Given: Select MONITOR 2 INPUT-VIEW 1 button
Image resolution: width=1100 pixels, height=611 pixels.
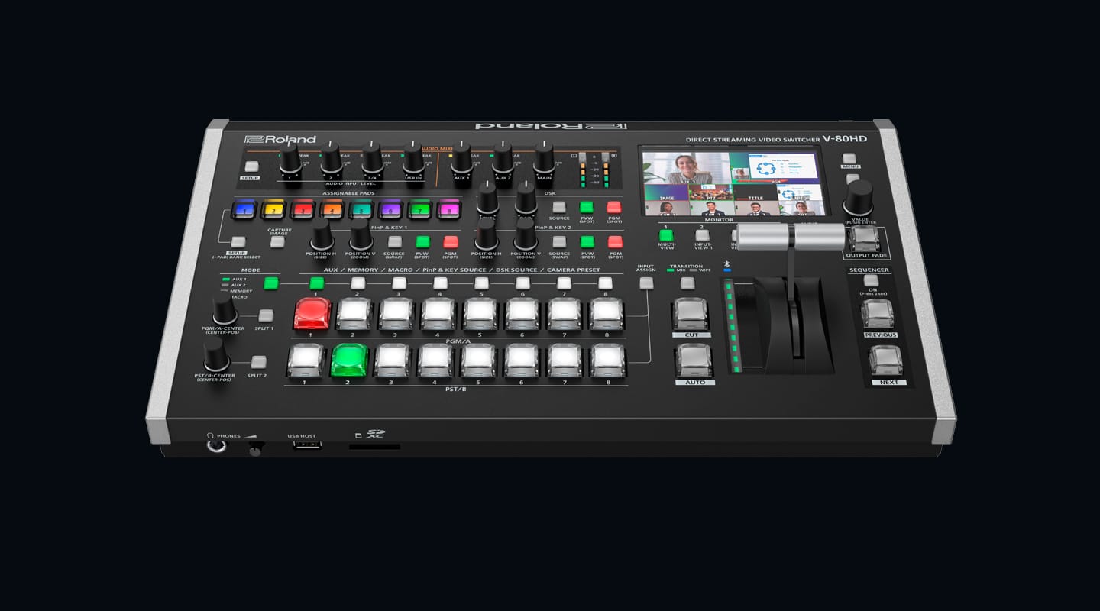Looking at the screenshot, I should (702, 235).
